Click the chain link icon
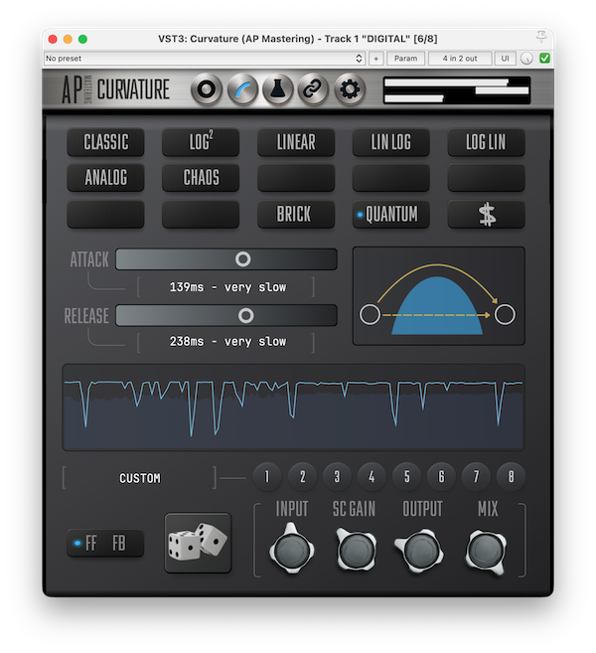This screenshot has height=653, width=596. click(x=313, y=89)
